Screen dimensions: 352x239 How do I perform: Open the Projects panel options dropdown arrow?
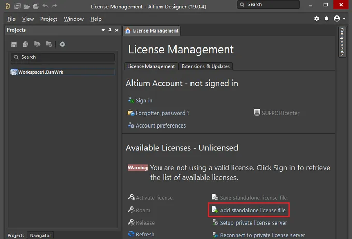pos(103,30)
